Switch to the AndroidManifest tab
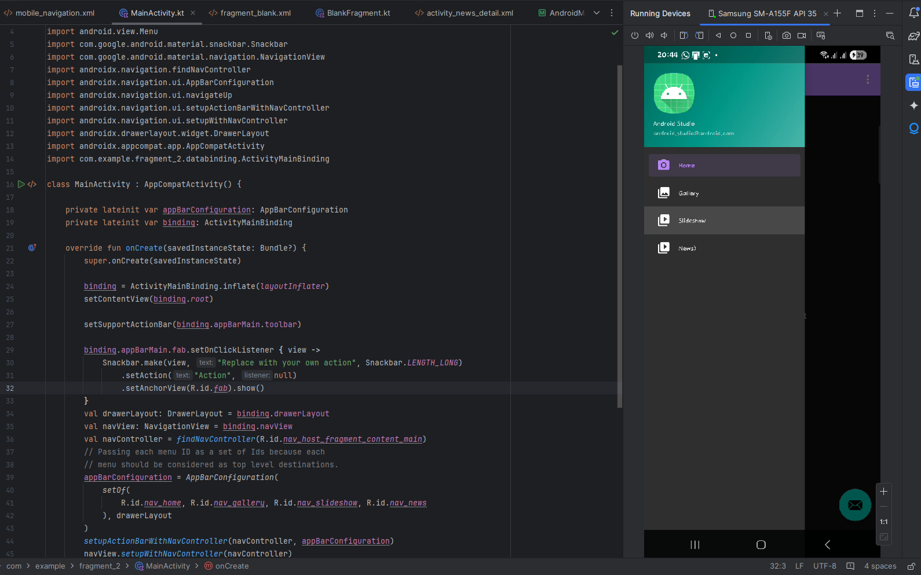Screen dimensions: 921x575 (561, 13)
